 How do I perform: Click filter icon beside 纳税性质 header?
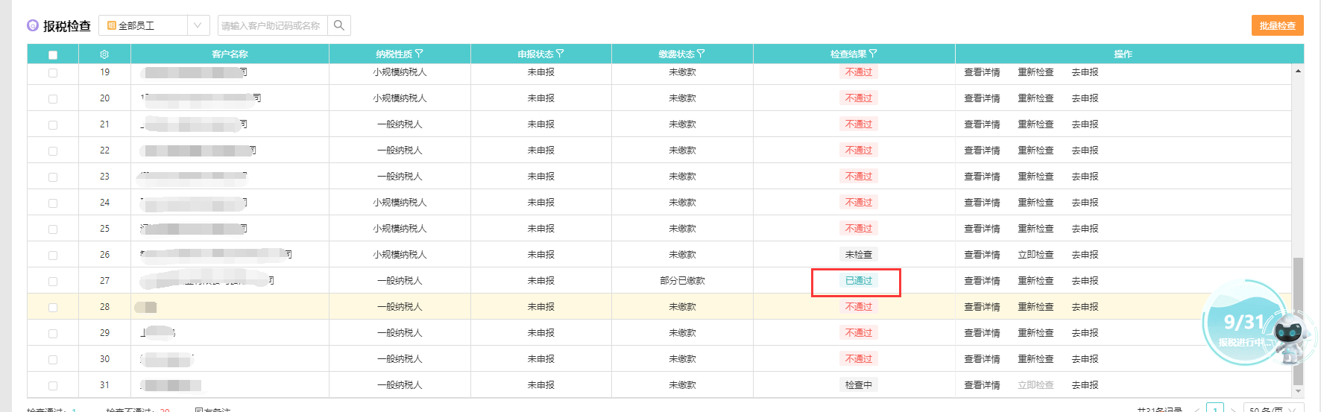pyautogui.click(x=419, y=54)
